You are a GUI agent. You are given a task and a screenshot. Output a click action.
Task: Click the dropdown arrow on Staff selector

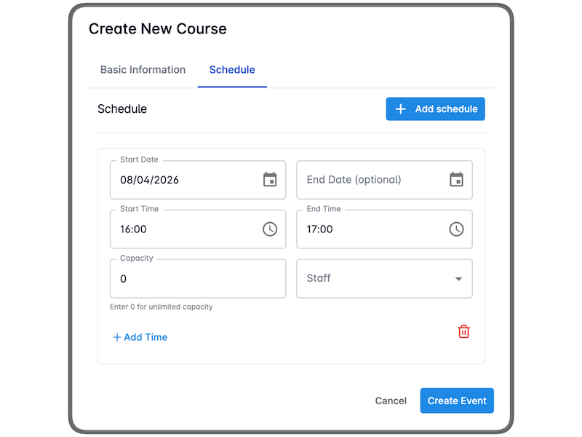point(458,278)
